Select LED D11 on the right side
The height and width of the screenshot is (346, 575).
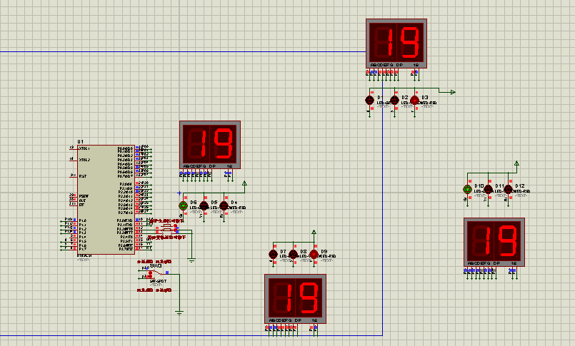point(488,189)
